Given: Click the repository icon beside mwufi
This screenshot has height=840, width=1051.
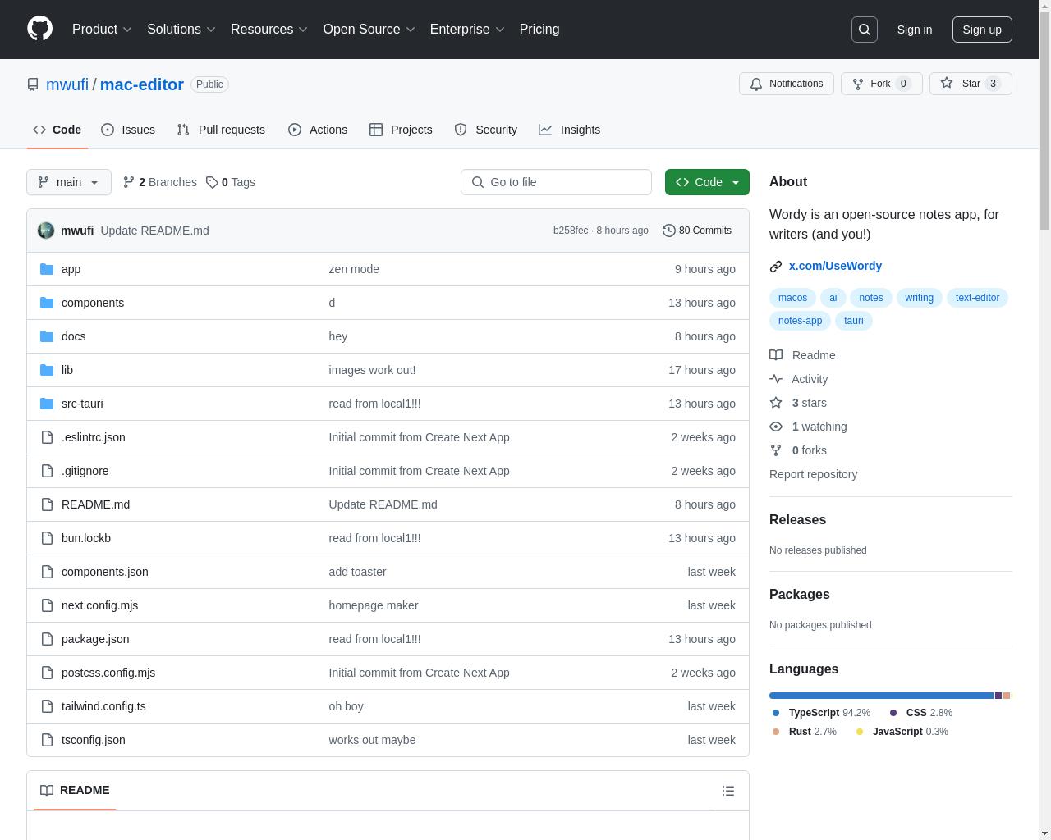Looking at the screenshot, I should click(x=33, y=84).
